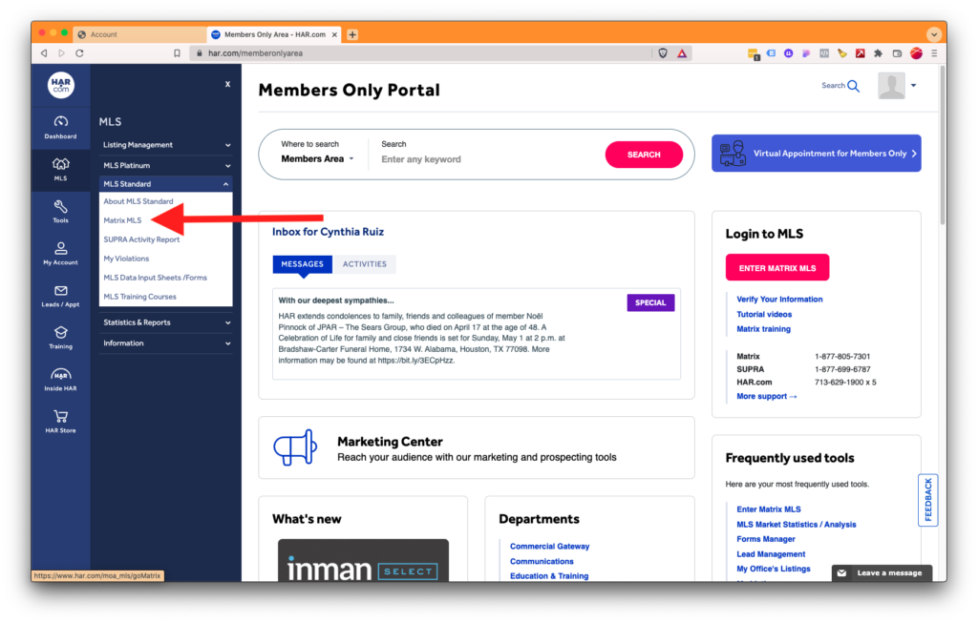This screenshot has width=978, height=623.
Task: Switch to the MESSAGES tab
Action: pos(302,264)
